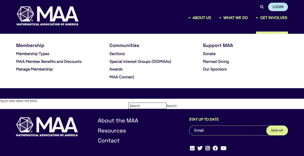Click the Sign Up button
Image resolution: width=304 pixels, height=156 pixels.
pyautogui.click(x=277, y=130)
